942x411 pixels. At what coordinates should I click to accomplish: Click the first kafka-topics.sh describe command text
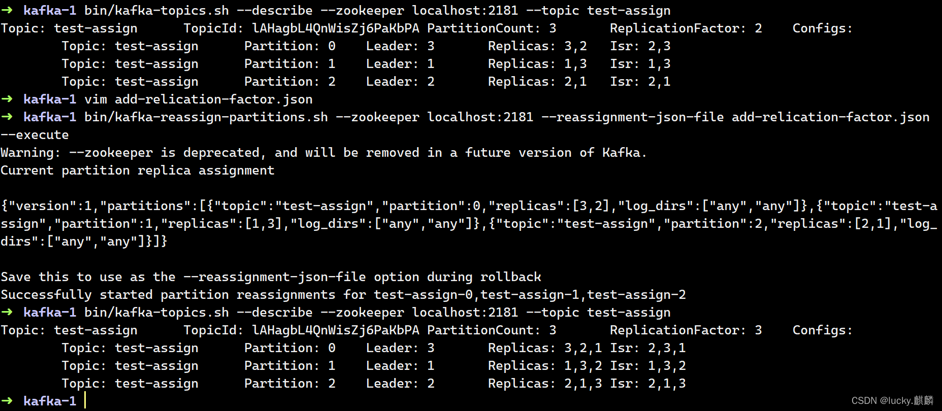click(x=377, y=11)
